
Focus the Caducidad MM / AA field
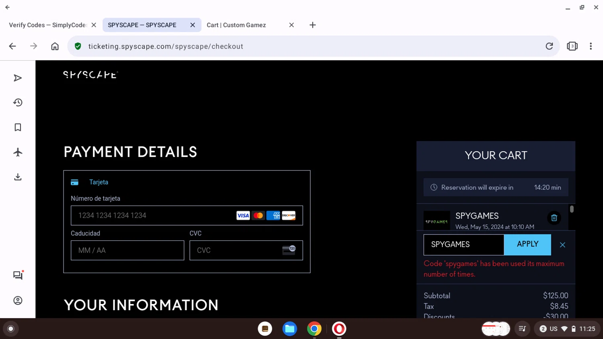pos(127,251)
